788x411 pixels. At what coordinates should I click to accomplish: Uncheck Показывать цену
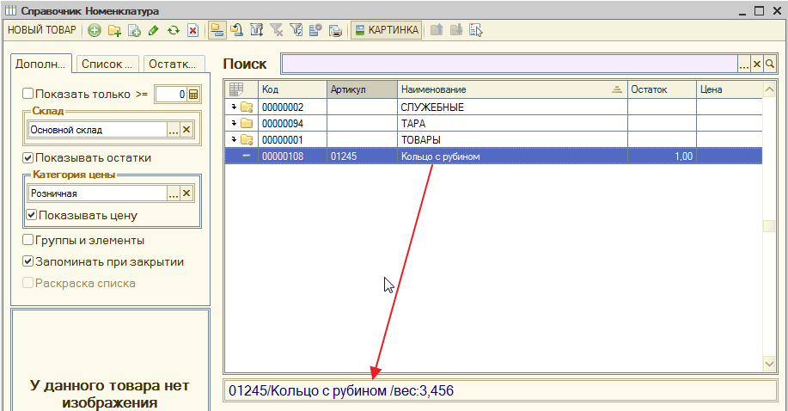[32, 215]
